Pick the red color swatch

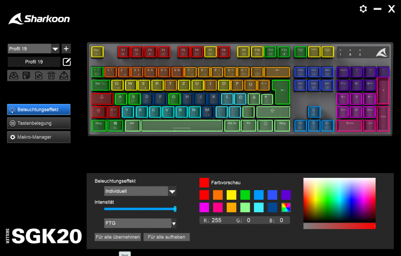click(x=204, y=195)
